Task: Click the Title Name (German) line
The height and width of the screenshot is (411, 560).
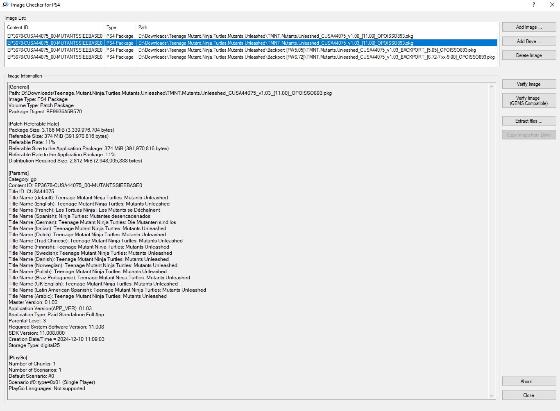Action: click(x=92, y=222)
